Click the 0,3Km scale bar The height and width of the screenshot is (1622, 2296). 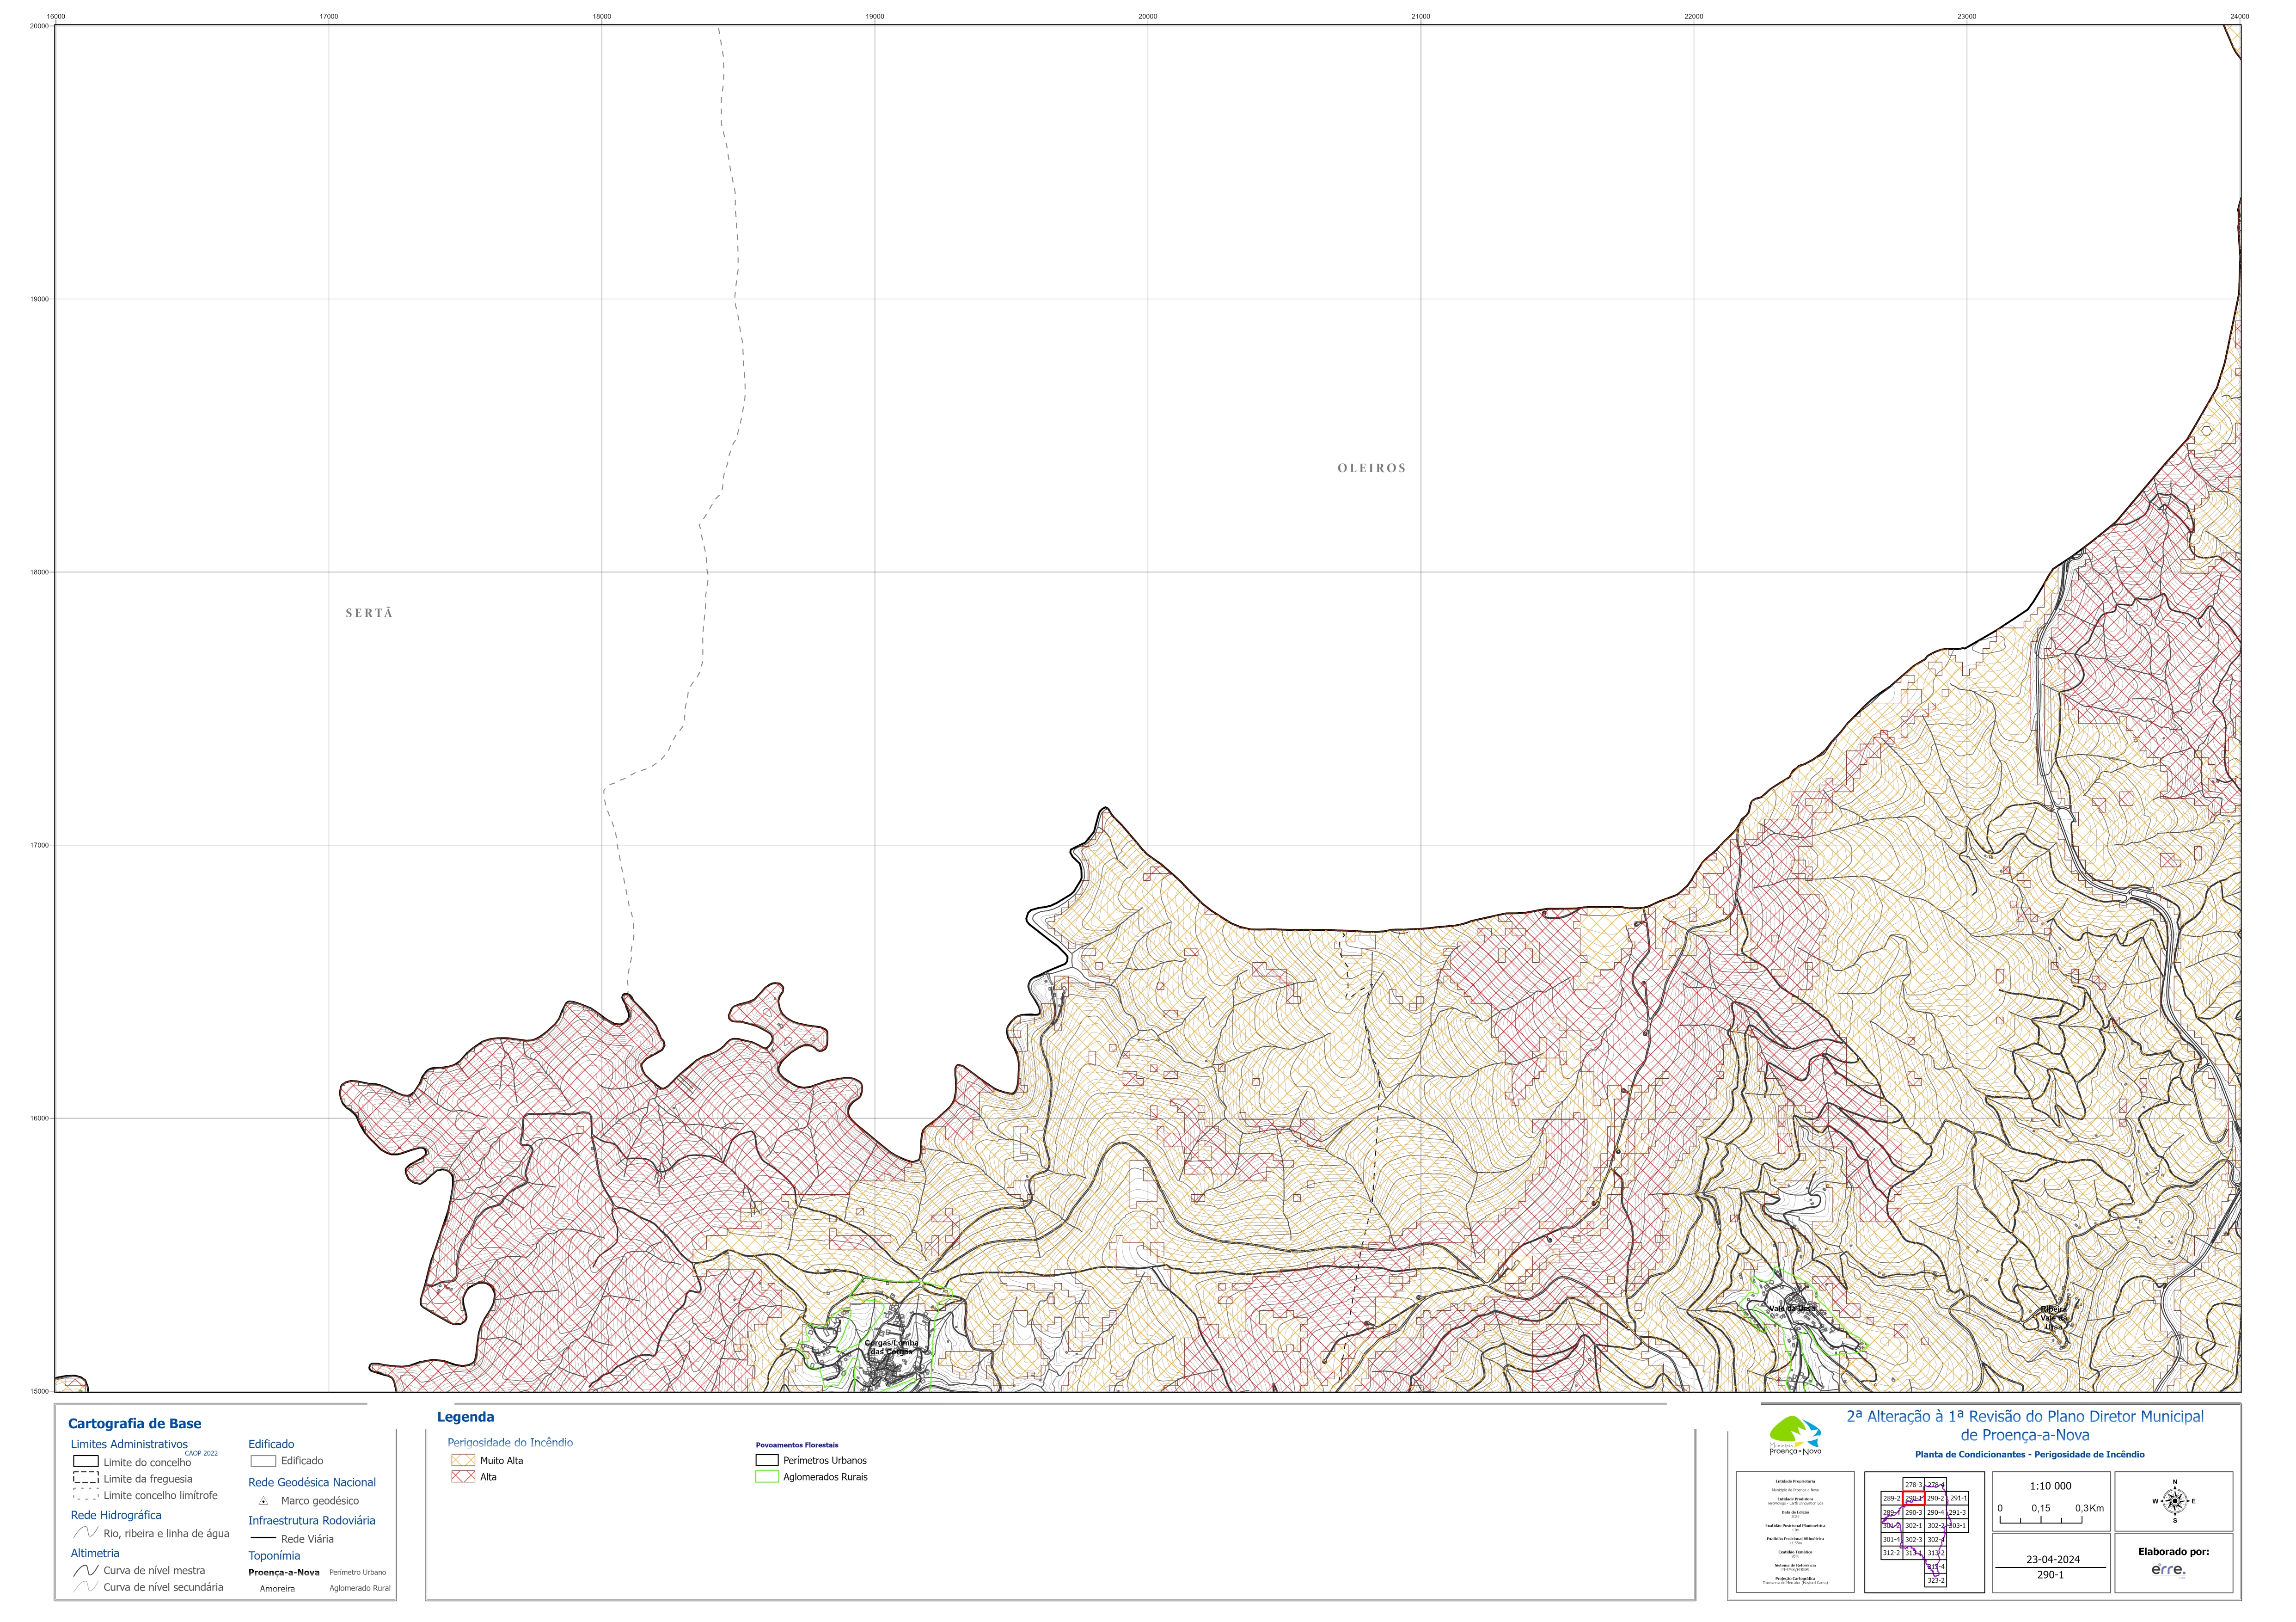[x=2051, y=1514]
